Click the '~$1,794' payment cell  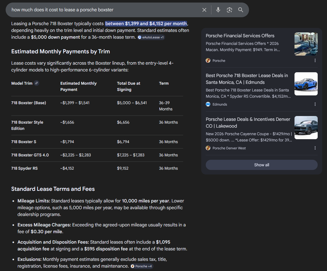click(x=67, y=142)
